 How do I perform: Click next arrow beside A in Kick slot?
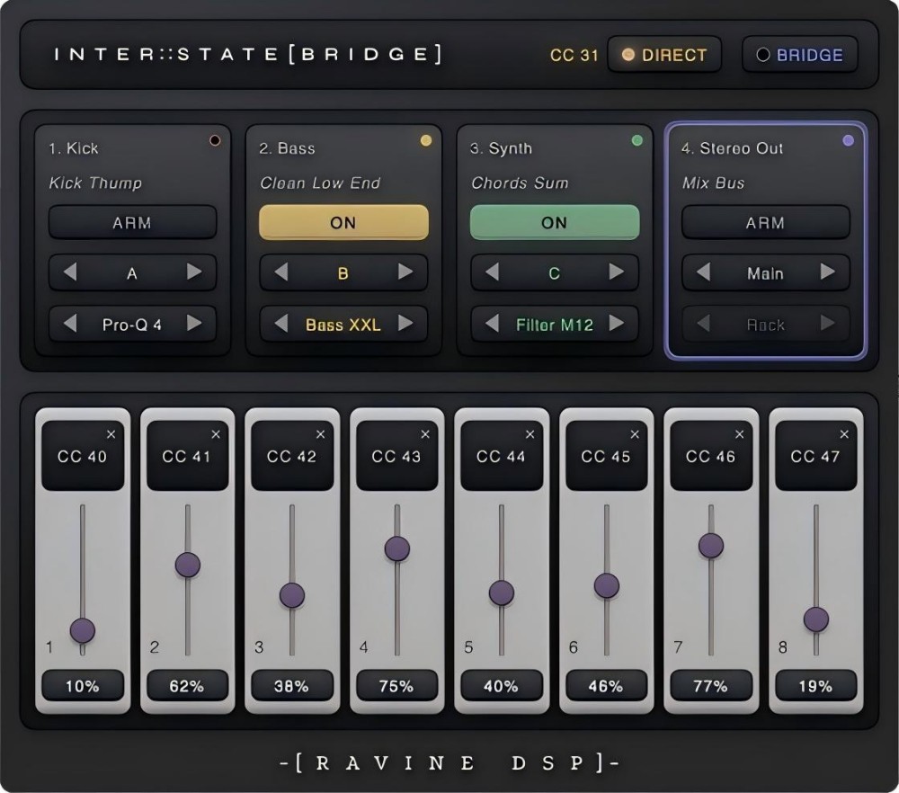click(x=194, y=272)
